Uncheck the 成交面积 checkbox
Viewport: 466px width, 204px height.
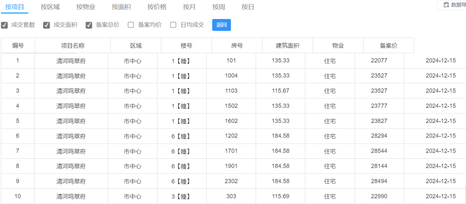(x=47, y=25)
